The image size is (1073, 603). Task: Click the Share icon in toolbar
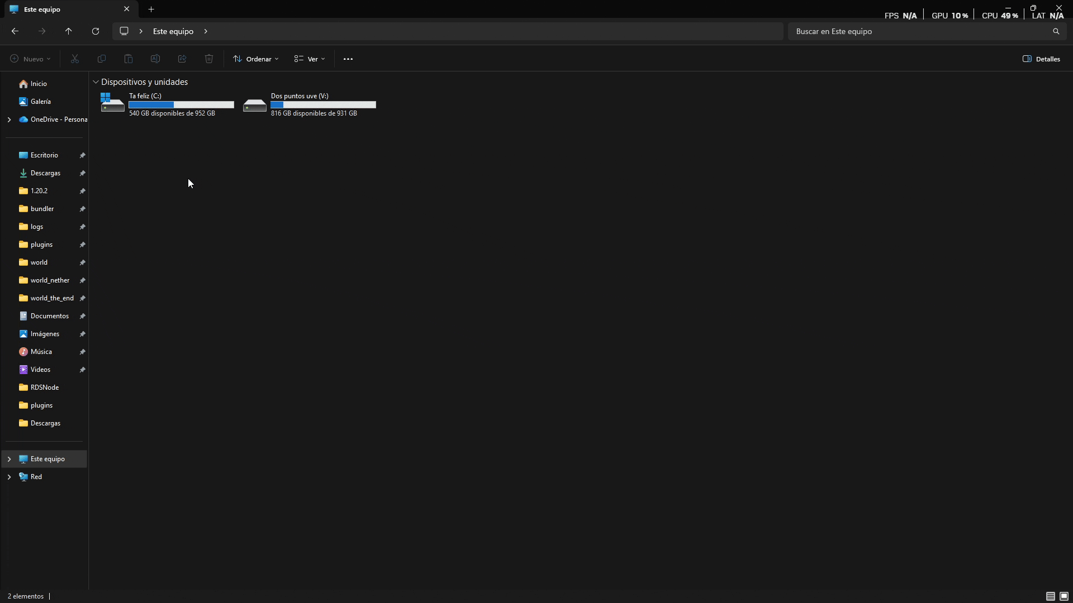click(182, 59)
